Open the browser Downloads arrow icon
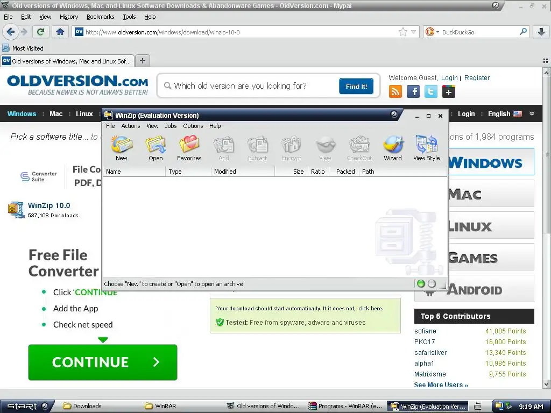551x413 pixels. point(541,32)
